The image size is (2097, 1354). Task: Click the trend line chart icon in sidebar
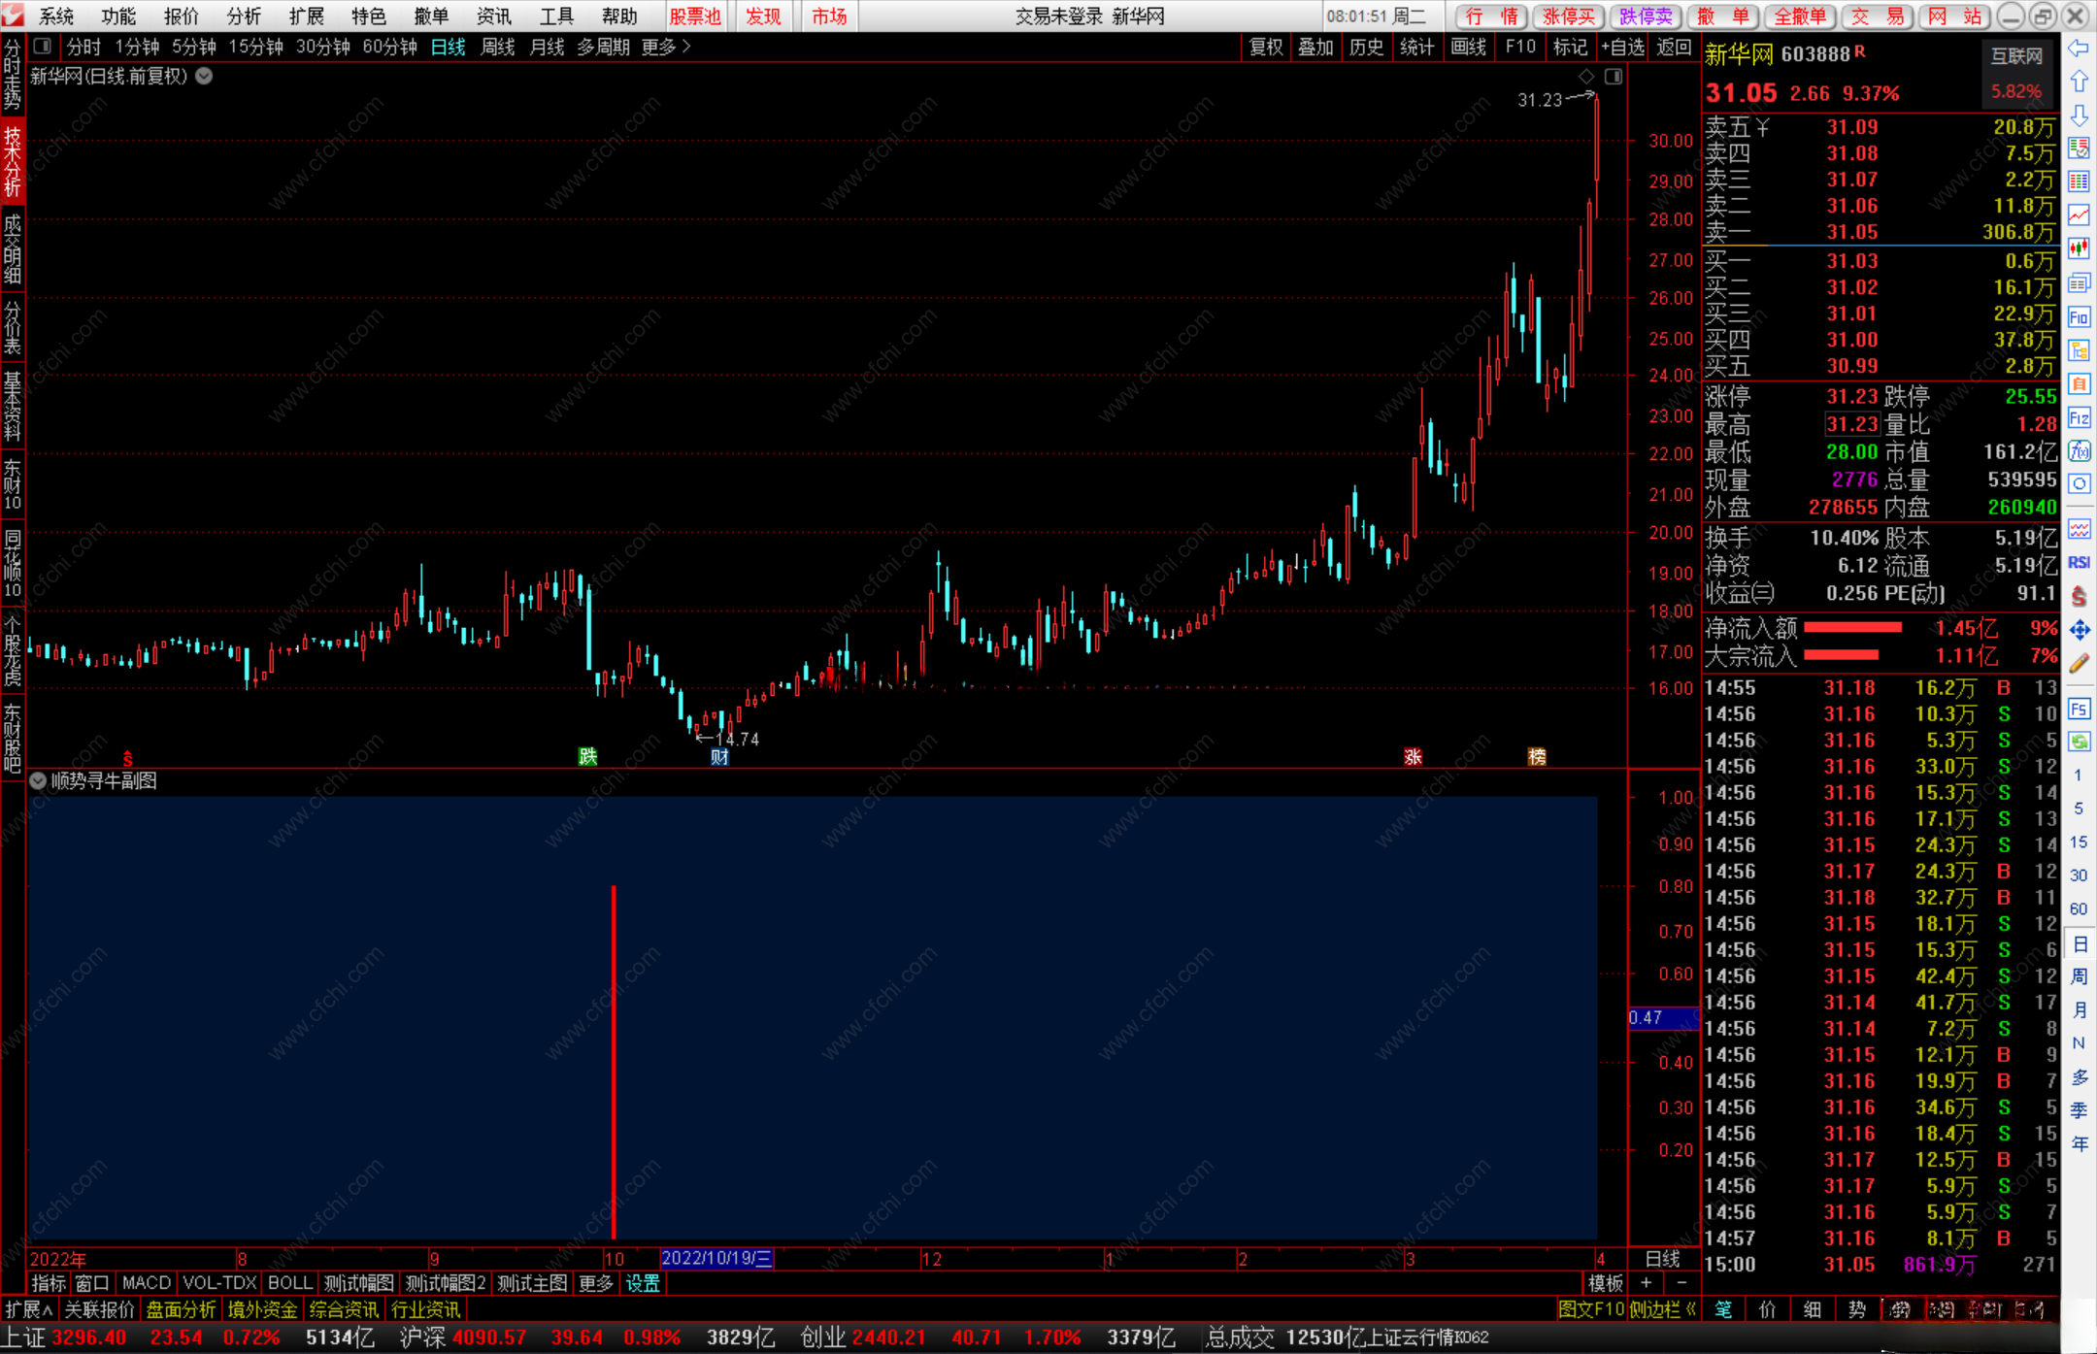tap(2078, 215)
